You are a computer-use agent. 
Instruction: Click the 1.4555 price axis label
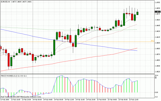coord(157,60)
